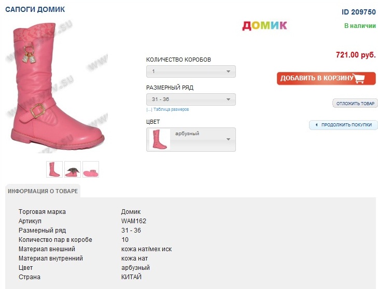Screen dimensions: 378x289
Task: Select the first thumbnail showing the upright boot
Action: coord(54,169)
